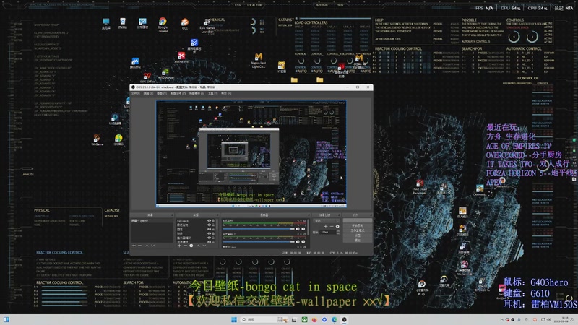
Task: Open the Edit menu in OBS
Action: click(148, 94)
